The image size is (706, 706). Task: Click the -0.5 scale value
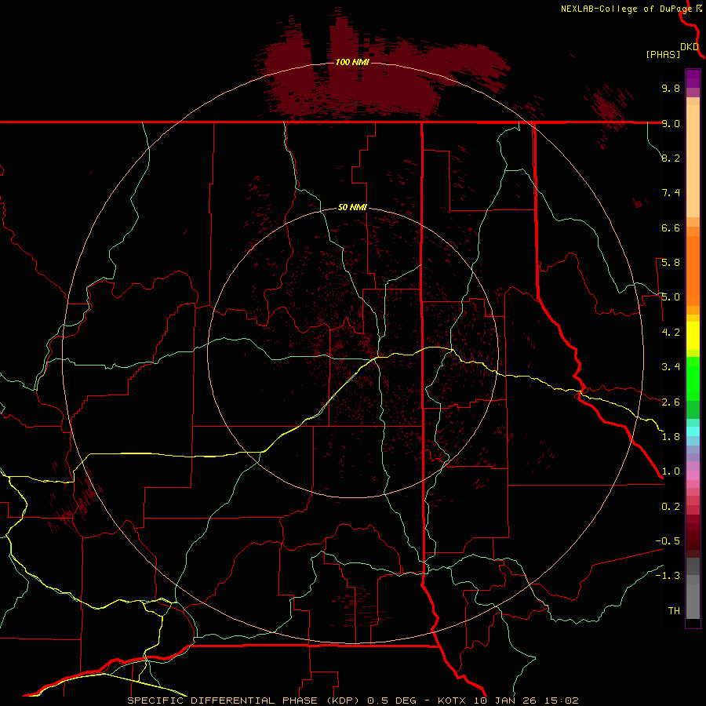[x=668, y=541]
